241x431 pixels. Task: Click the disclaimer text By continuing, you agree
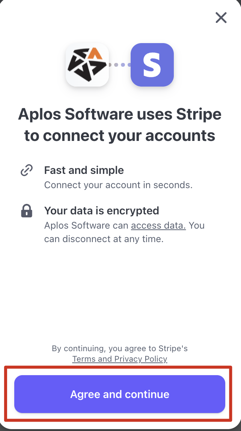coord(120,348)
